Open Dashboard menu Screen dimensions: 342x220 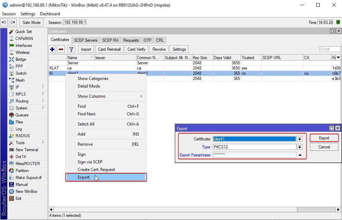point(50,14)
